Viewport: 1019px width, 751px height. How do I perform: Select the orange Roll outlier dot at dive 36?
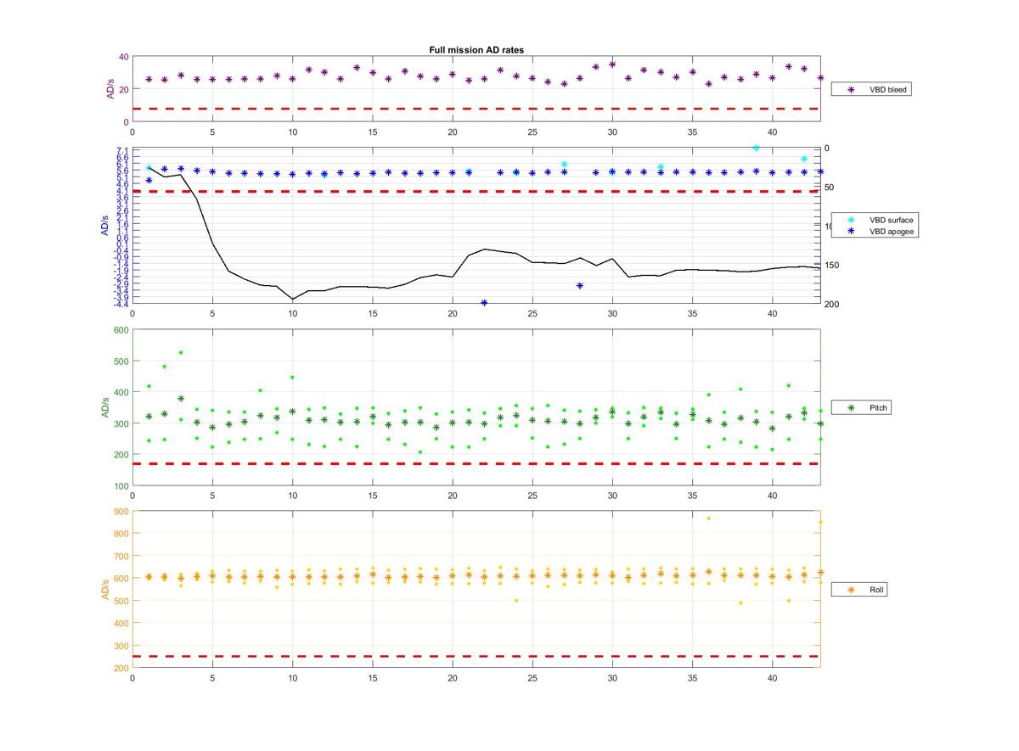coord(708,518)
